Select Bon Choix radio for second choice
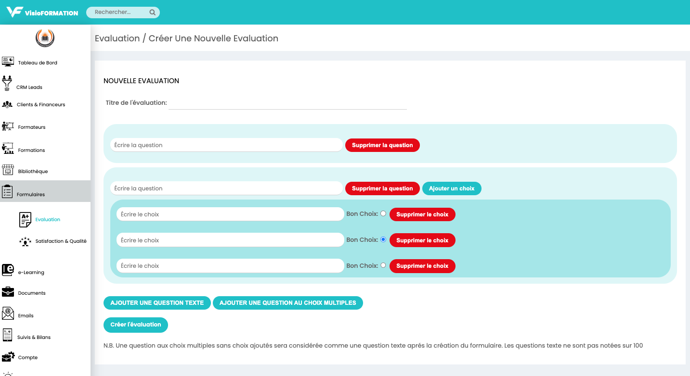This screenshot has width=690, height=376. pos(383,239)
